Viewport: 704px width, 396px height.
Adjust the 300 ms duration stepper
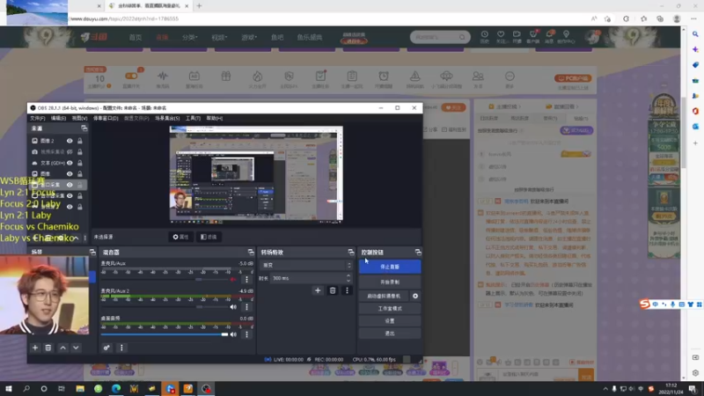pyautogui.click(x=348, y=278)
